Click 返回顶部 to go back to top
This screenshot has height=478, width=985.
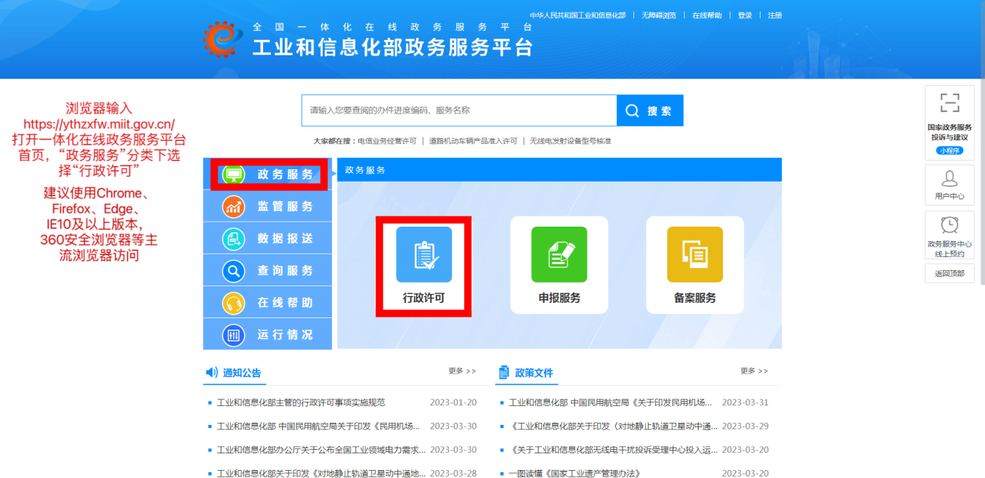click(949, 273)
